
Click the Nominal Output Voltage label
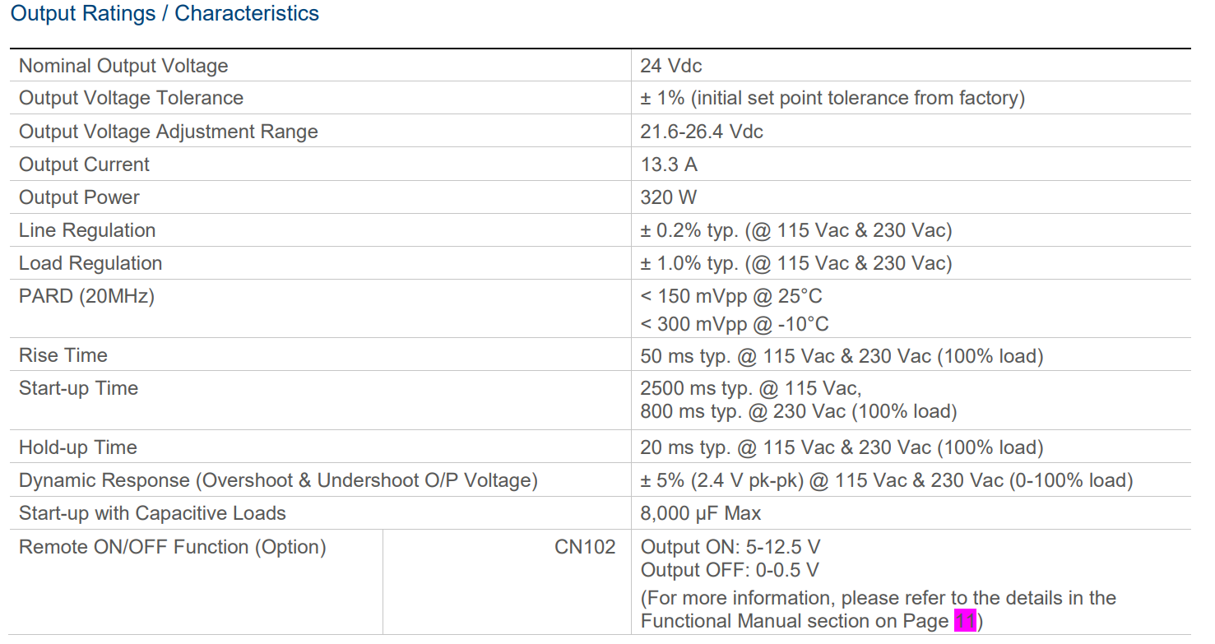click(123, 66)
